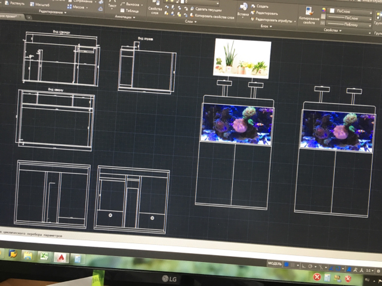Open AutoCAD from the Windows taskbar
382x286 pixels.
coord(60,257)
